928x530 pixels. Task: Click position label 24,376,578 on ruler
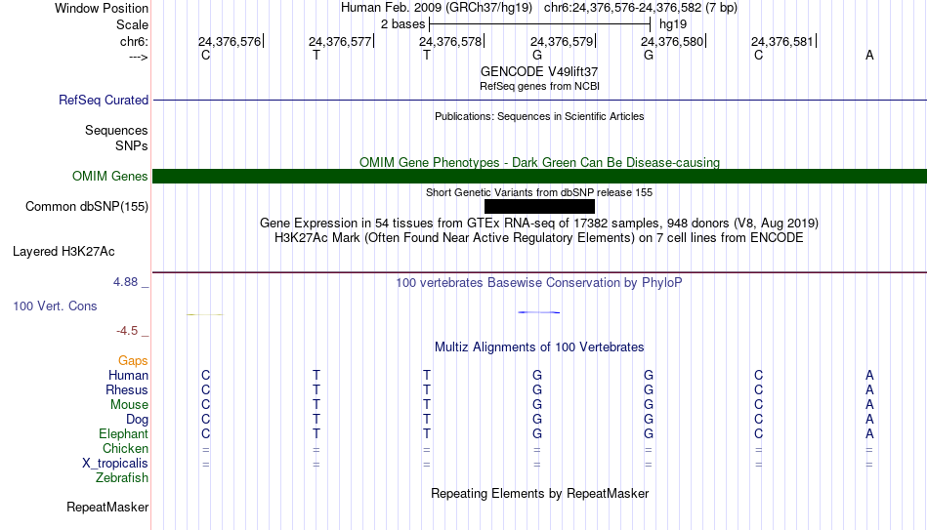(x=450, y=41)
